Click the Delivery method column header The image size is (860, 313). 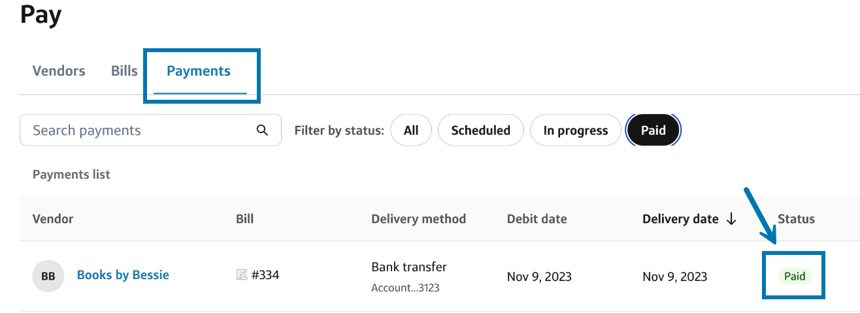click(x=418, y=219)
